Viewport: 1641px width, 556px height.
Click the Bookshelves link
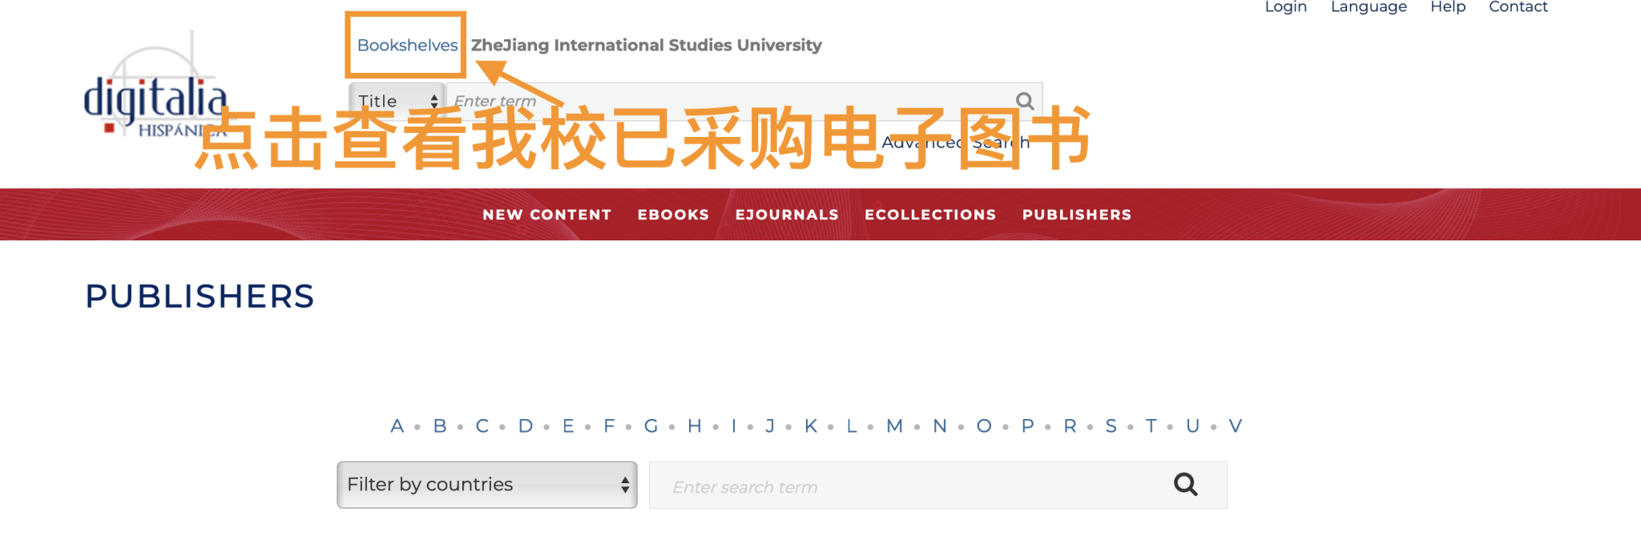(407, 46)
